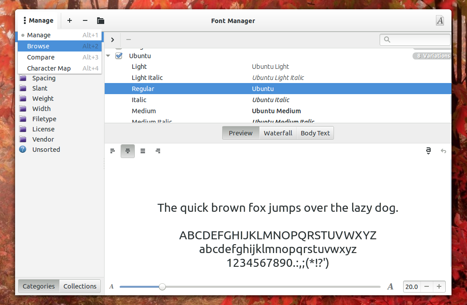The height and width of the screenshot is (305, 467).
Task: Select Manage in the mode menu
Action: pos(59,35)
